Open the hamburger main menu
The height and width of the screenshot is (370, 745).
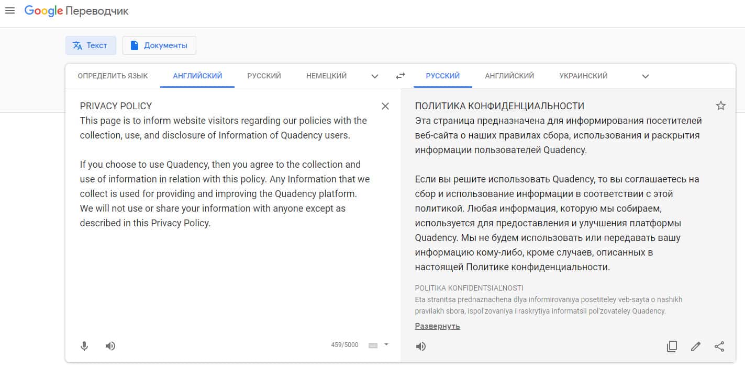[9, 11]
